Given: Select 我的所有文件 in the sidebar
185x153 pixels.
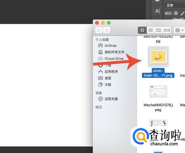Looking at the screenshot, I should click(114, 52).
